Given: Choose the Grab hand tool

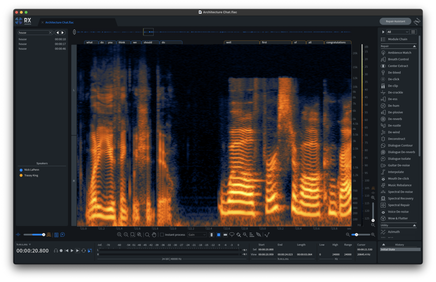Looking at the screenshot, I should pyautogui.click(x=154, y=235).
